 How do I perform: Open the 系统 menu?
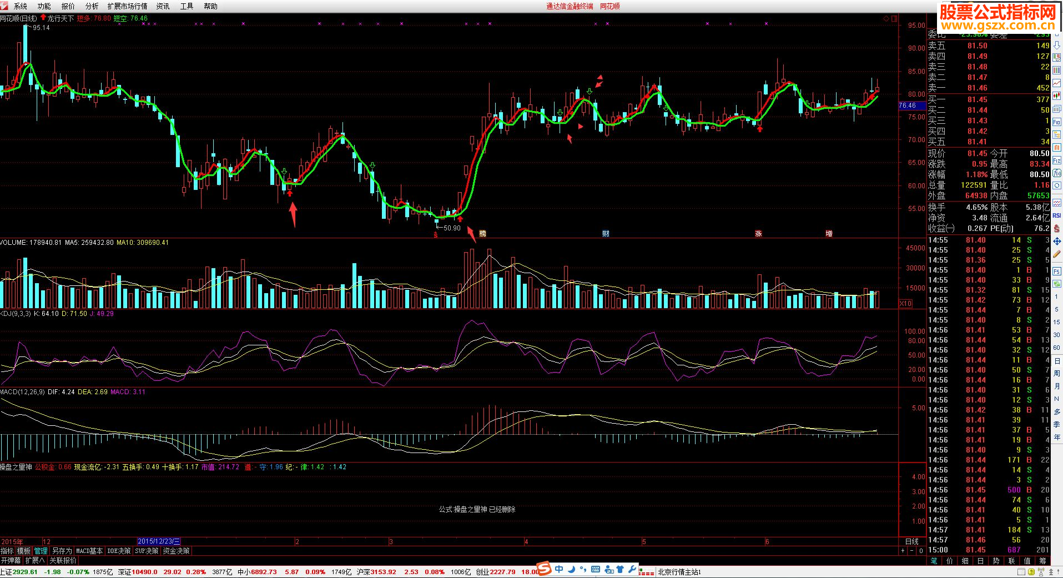click(20, 6)
